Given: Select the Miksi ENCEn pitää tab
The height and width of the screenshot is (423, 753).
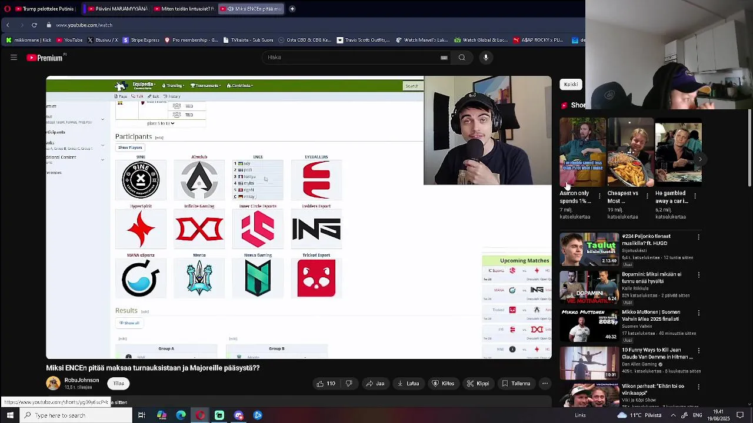Looking at the screenshot, I should (251, 9).
